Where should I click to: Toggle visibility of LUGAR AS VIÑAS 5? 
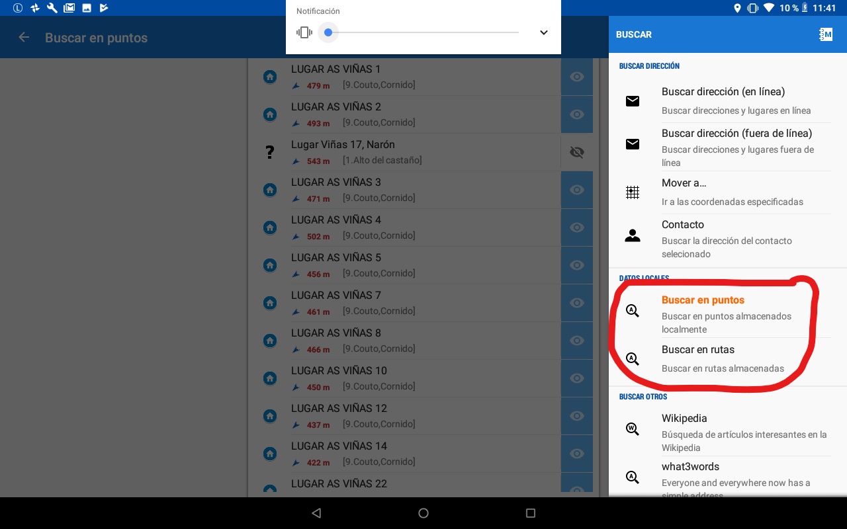577,265
